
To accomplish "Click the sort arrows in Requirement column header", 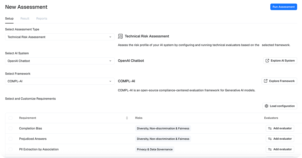I will (x=127, y=118).
